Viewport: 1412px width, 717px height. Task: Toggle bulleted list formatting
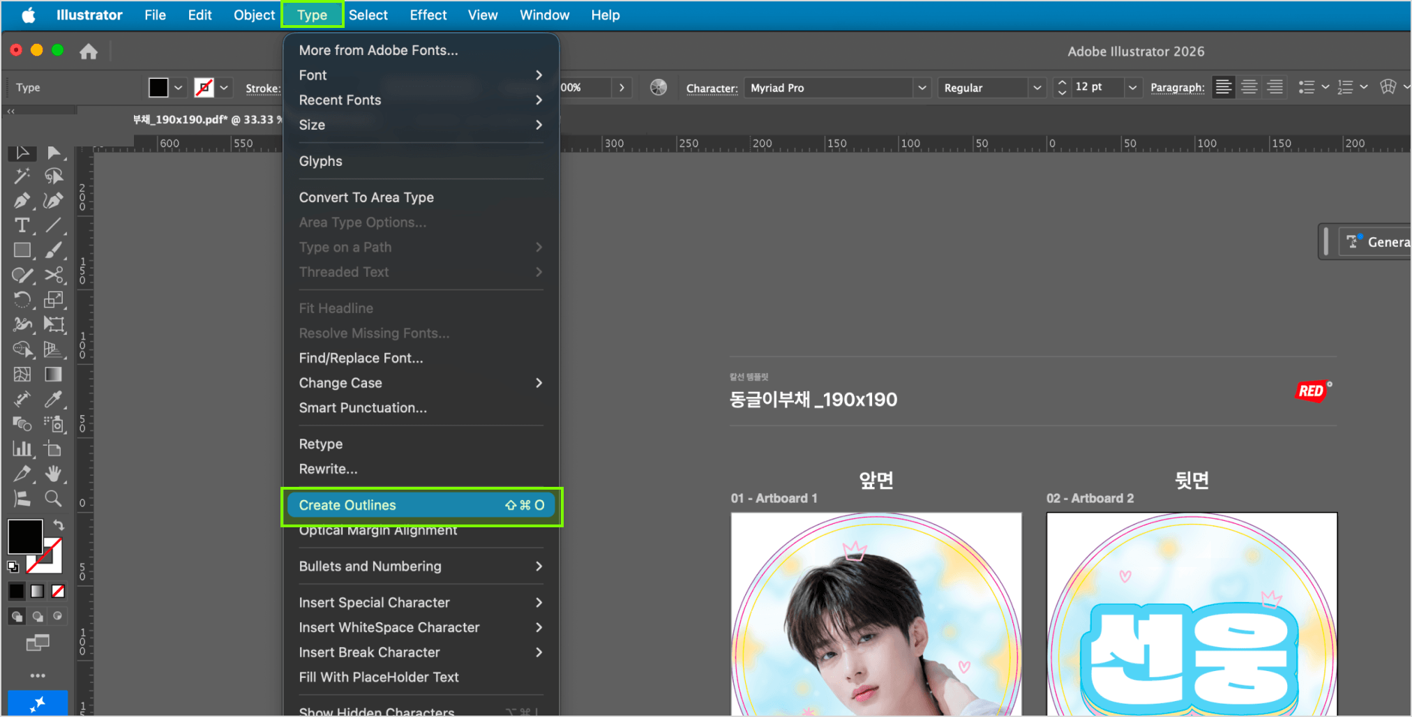coord(1307,87)
